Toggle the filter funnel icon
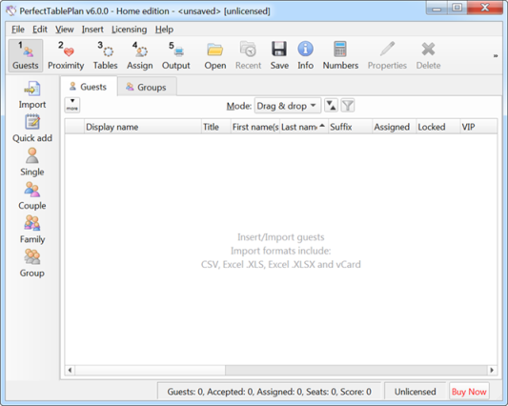 [x=348, y=106]
